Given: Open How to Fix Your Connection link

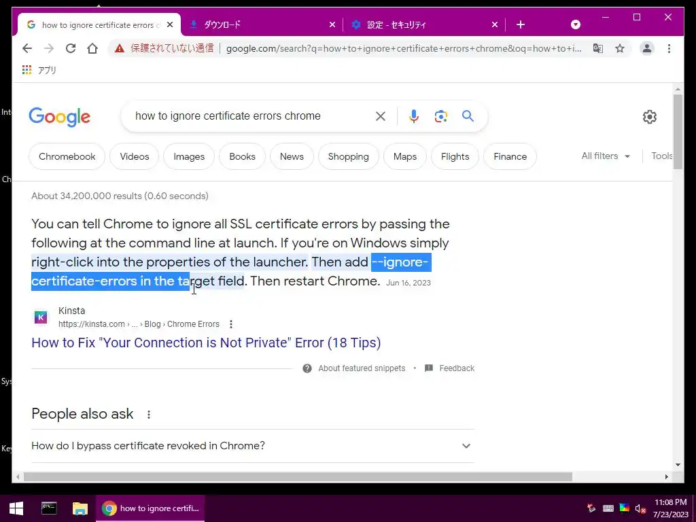Looking at the screenshot, I should point(206,343).
